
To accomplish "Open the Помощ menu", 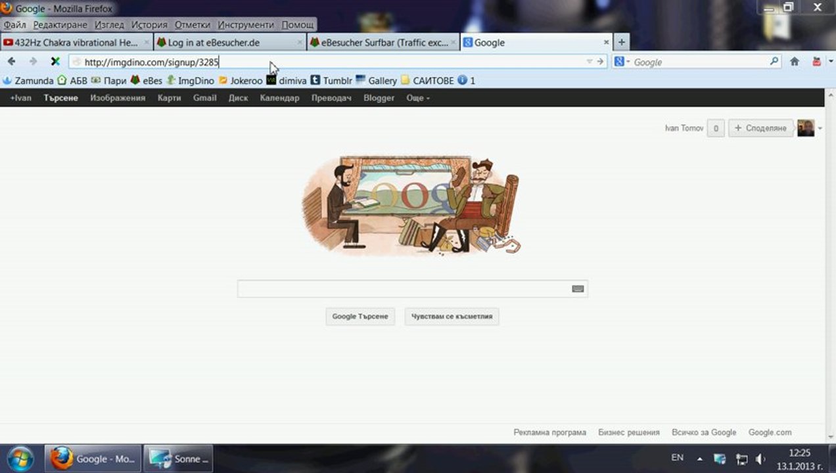I will pyautogui.click(x=298, y=24).
